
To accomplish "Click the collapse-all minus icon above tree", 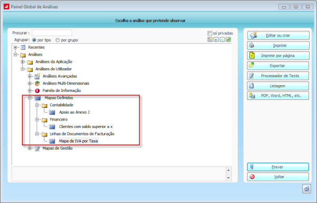I will (222, 40).
